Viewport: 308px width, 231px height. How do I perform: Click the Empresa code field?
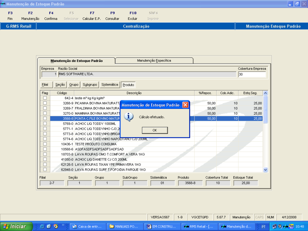[x=49, y=74]
